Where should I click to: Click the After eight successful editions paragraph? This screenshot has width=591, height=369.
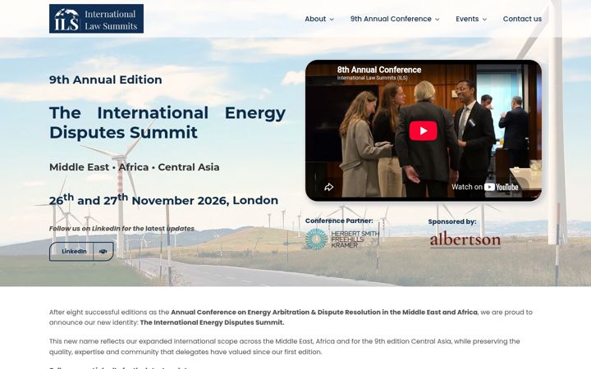(x=291, y=317)
